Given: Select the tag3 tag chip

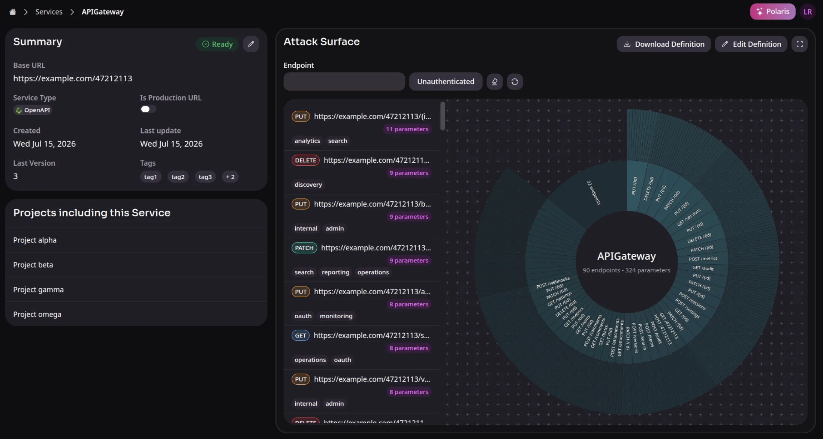Looking at the screenshot, I should click(x=205, y=177).
